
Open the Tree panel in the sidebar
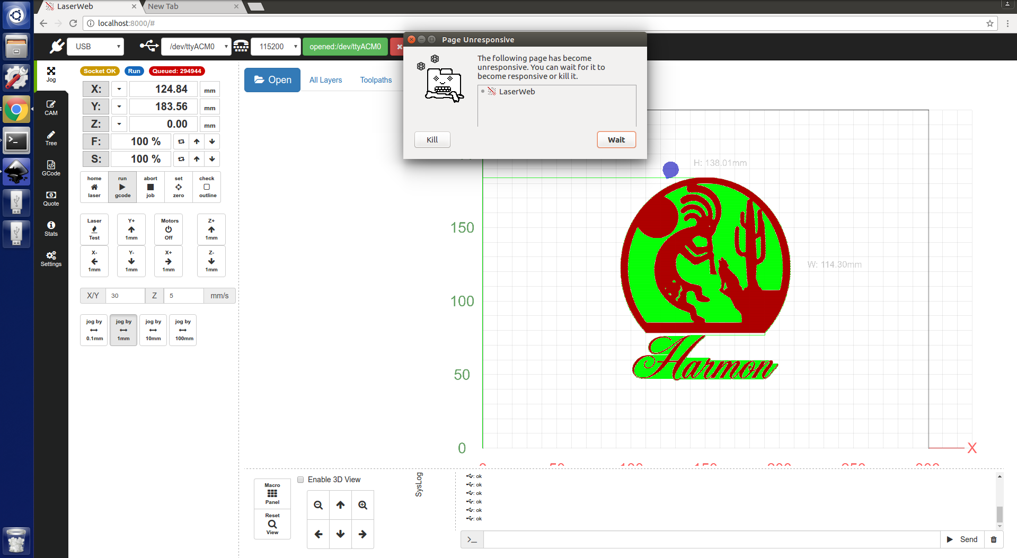51,138
